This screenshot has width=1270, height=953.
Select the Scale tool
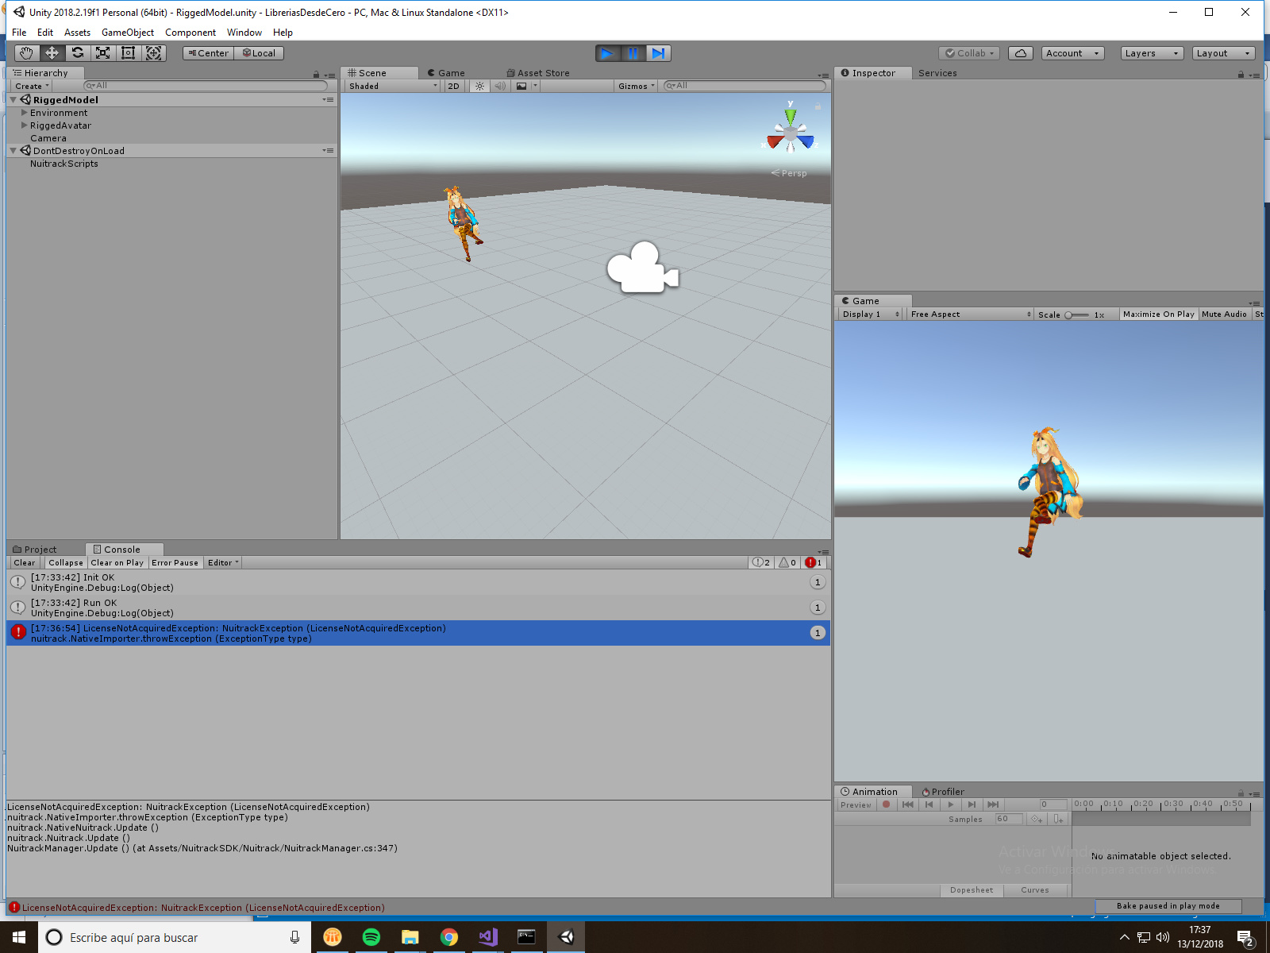[102, 53]
